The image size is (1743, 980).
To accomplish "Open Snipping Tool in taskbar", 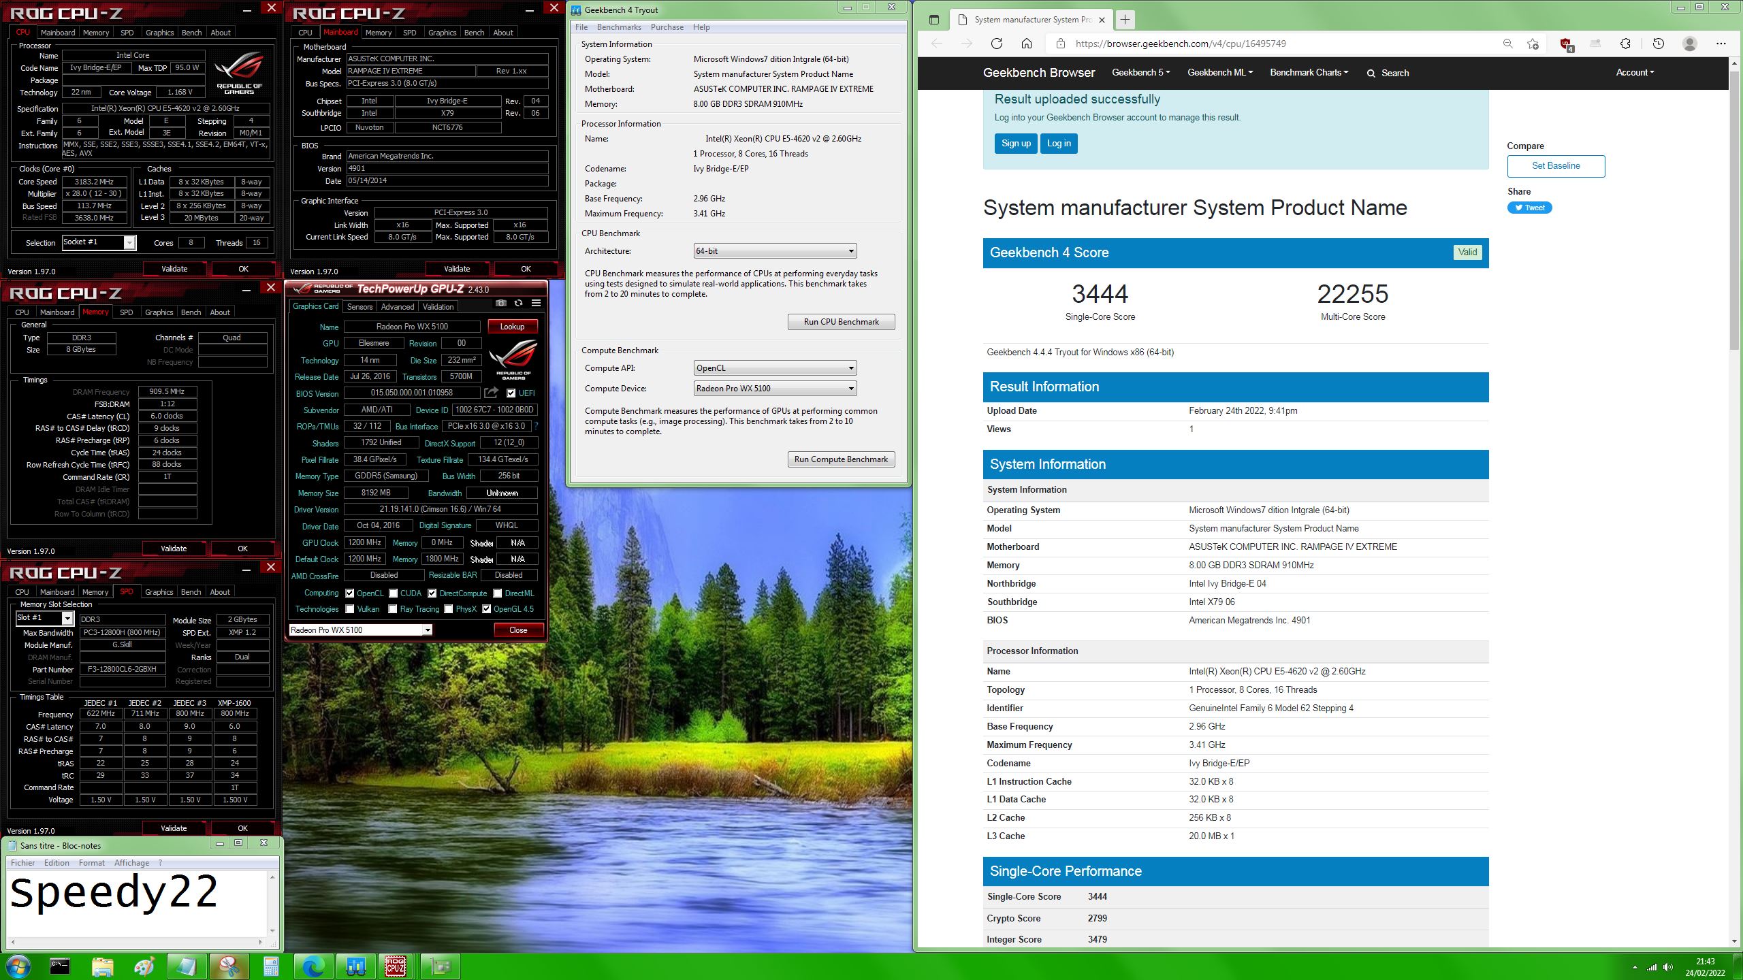I will pyautogui.click(x=229, y=966).
